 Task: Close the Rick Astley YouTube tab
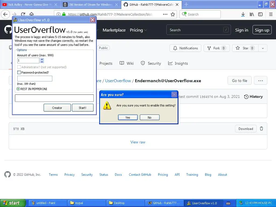coord(56,5)
